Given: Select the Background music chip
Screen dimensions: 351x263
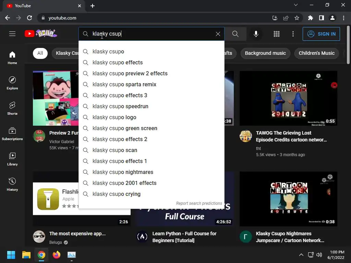Looking at the screenshot, I should pyautogui.click(x=265, y=53).
